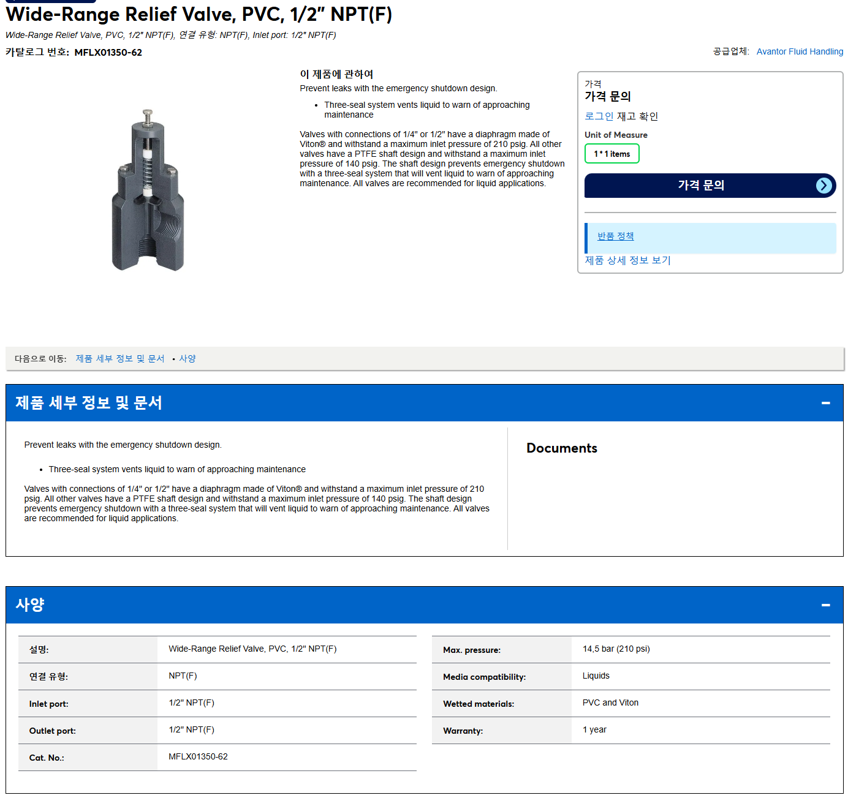
Task: Open 제품 상세 정보 보기 link
Action: (x=627, y=260)
